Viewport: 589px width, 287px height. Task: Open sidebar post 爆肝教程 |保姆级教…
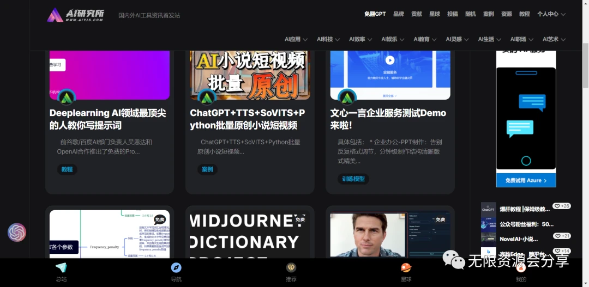click(525, 209)
